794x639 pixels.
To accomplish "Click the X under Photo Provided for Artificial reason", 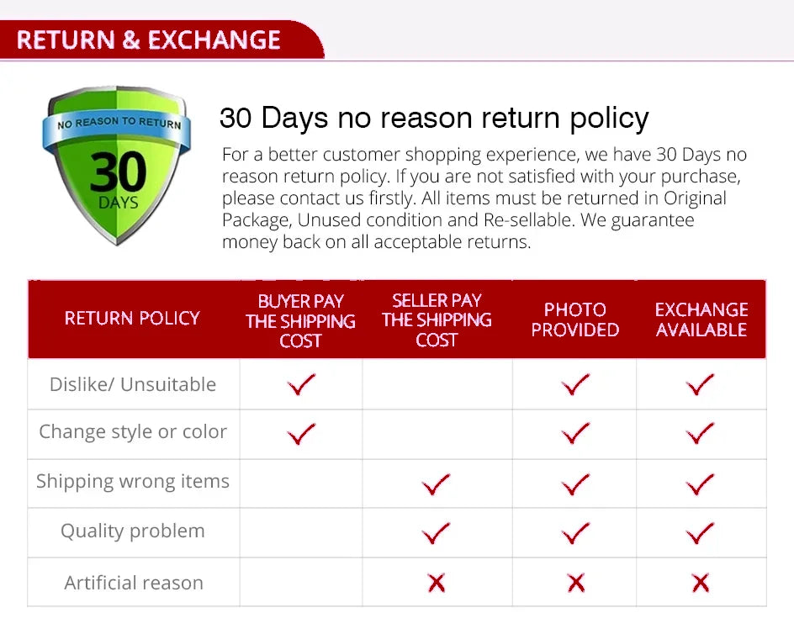I will 575,582.
